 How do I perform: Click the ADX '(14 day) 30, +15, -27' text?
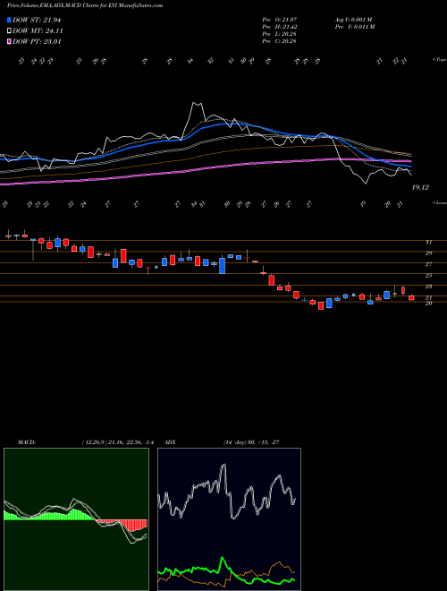click(251, 442)
